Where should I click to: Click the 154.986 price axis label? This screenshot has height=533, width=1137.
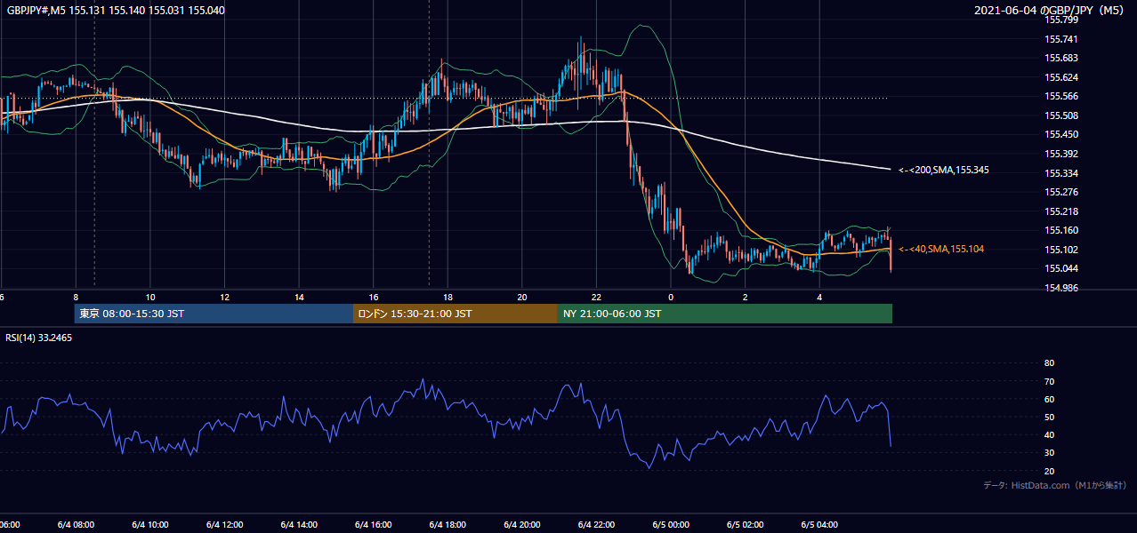[x=1061, y=288]
